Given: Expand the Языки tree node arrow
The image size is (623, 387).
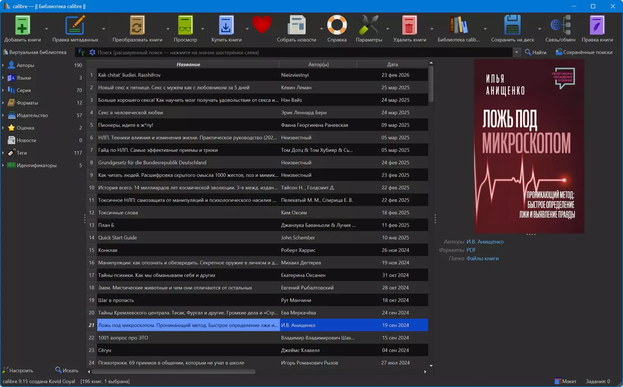Looking at the screenshot, I should [x=3, y=78].
